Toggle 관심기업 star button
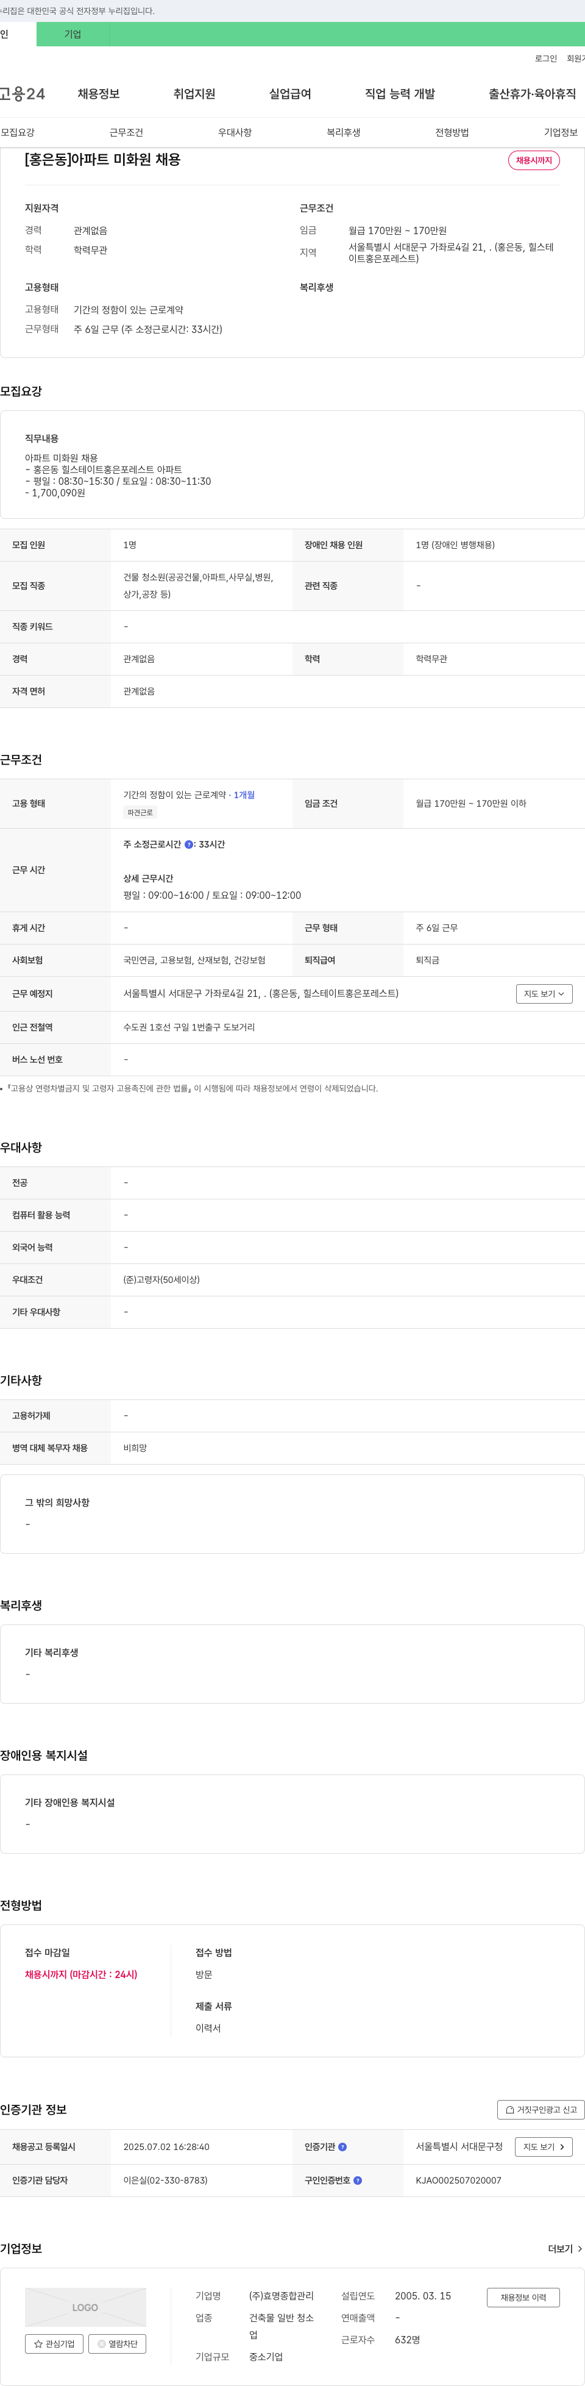The height and width of the screenshot is (2386, 585). (x=54, y=2345)
